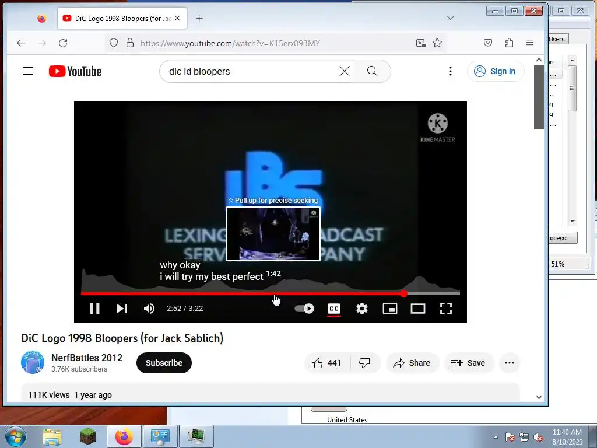Skip to the next video
Image resolution: width=597 pixels, height=448 pixels.
point(121,308)
